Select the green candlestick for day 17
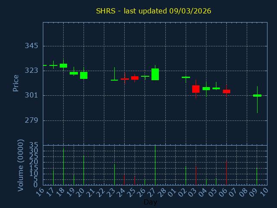Screen dimensions: 277x208 click(53, 65)
